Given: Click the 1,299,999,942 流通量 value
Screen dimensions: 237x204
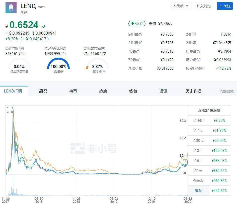Looking at the screenshot, I should [x=55, y=54].
